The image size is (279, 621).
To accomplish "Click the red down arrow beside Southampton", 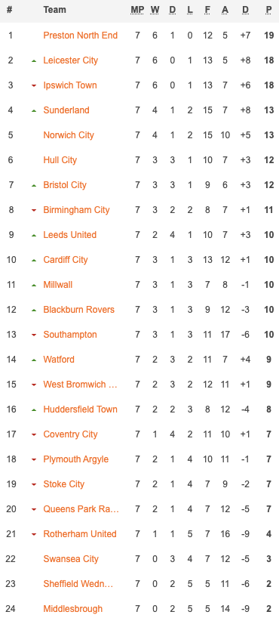I will click(34, 335).
